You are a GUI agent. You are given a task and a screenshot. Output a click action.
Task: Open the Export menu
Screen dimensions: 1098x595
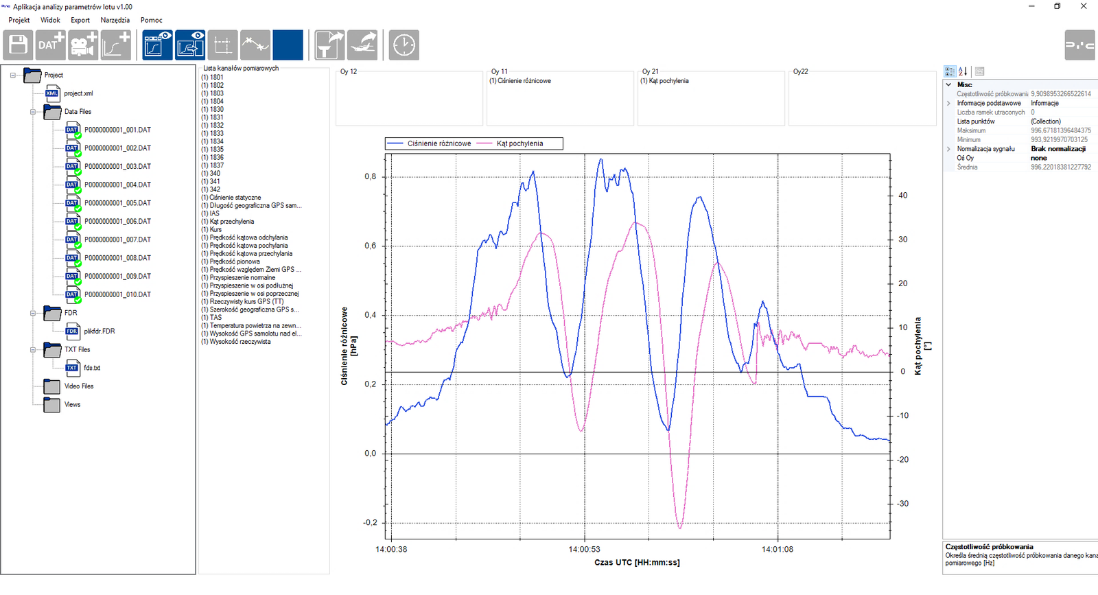(x=80, y=20)
